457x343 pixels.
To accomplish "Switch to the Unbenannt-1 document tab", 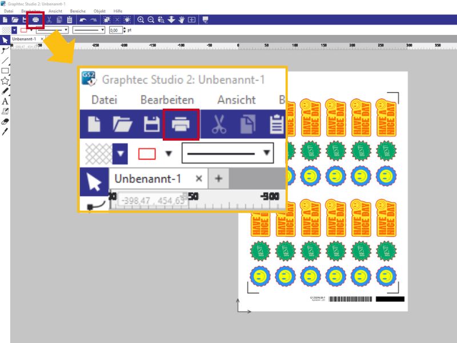I will point(24,39).
